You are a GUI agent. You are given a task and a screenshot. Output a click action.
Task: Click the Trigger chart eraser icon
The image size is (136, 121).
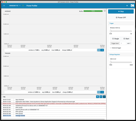[x=99, y=92]
